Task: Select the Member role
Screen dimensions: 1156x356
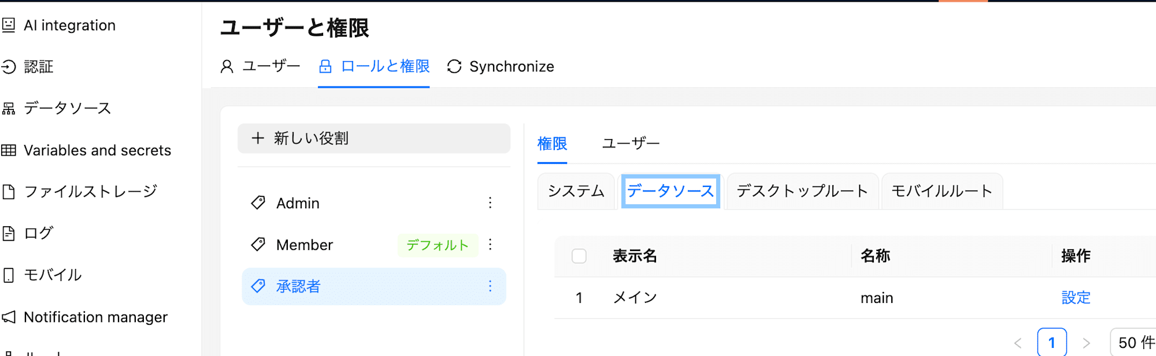Action: point(374,245)
